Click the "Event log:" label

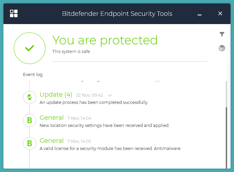(x=33, y=75)
